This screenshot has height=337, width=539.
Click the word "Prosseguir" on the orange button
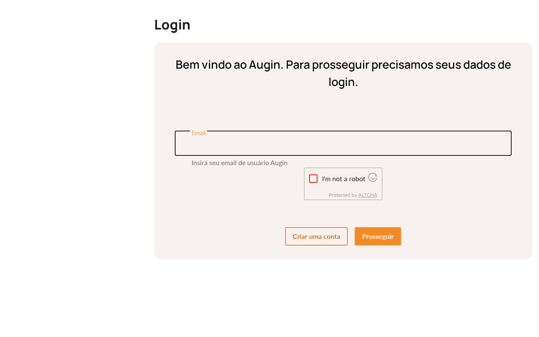click(378, 236)
